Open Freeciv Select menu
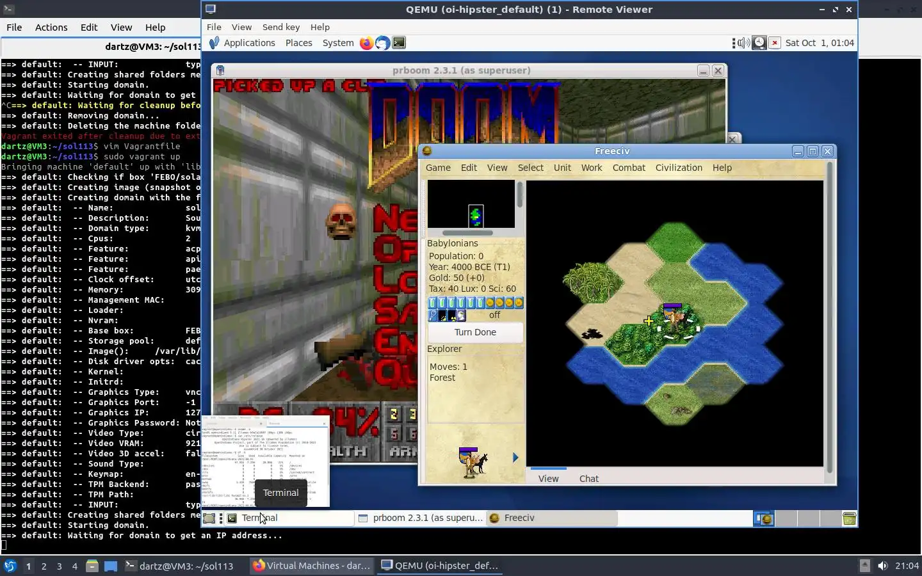This screenshot has height=576, width=922. tap(530, 168)
